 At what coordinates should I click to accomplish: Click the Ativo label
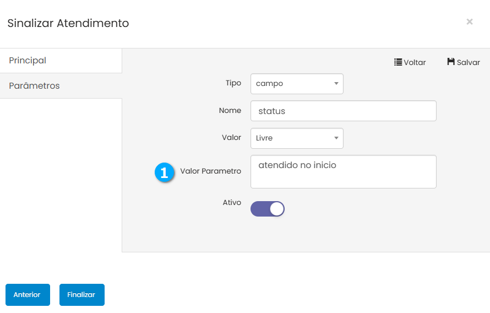coord(232,203)
